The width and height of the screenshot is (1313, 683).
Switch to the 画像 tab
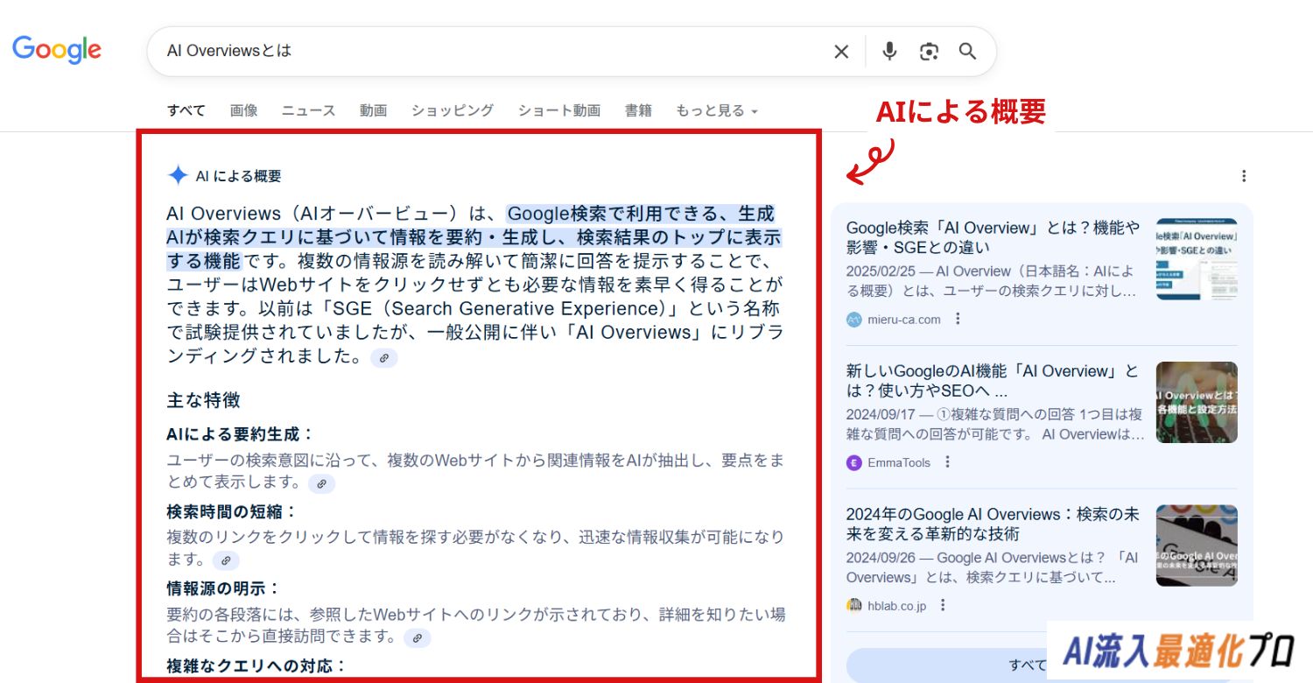pos(243,110)
